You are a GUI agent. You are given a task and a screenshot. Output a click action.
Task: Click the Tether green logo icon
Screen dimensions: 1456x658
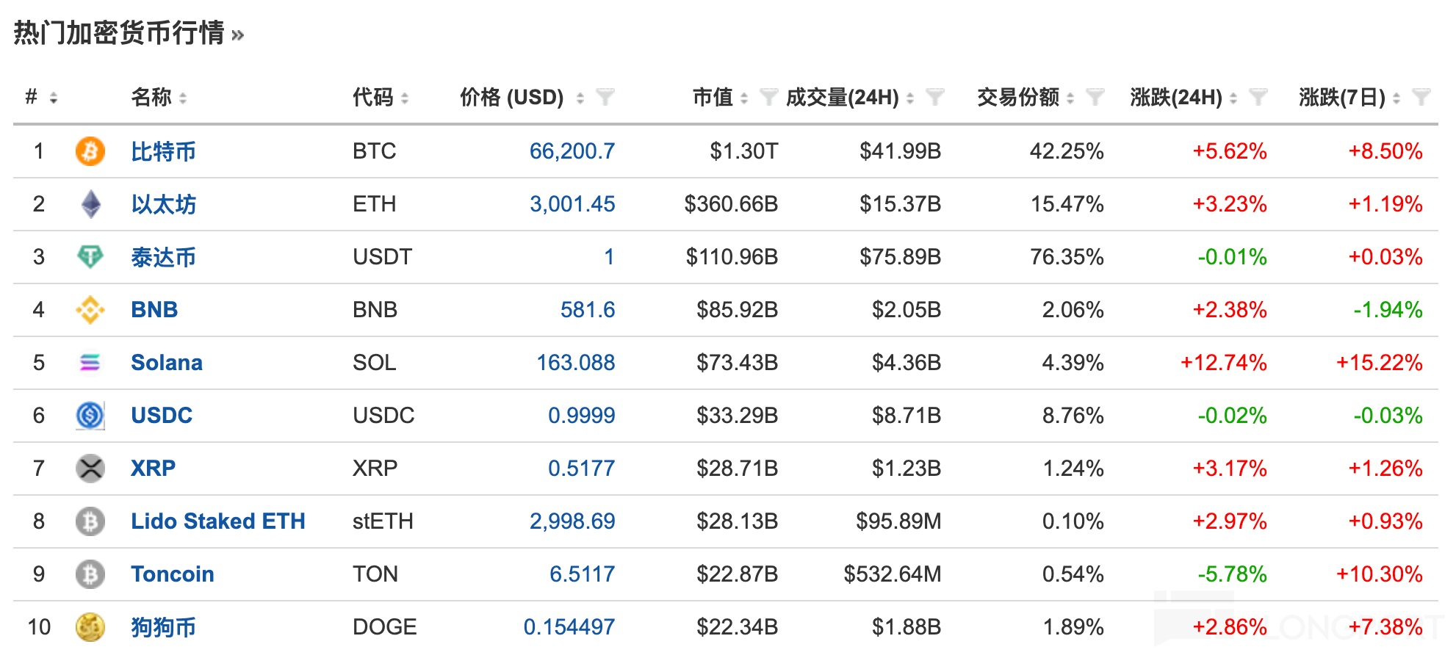point(90,257)
